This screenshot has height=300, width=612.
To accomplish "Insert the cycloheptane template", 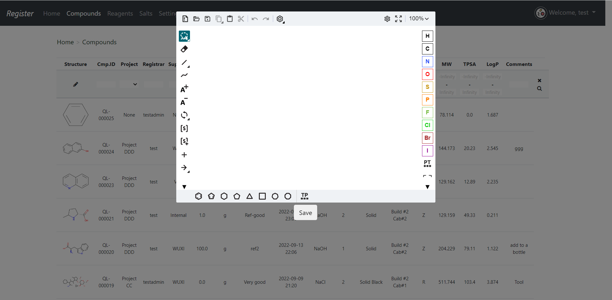I will (x=275, y=196).
